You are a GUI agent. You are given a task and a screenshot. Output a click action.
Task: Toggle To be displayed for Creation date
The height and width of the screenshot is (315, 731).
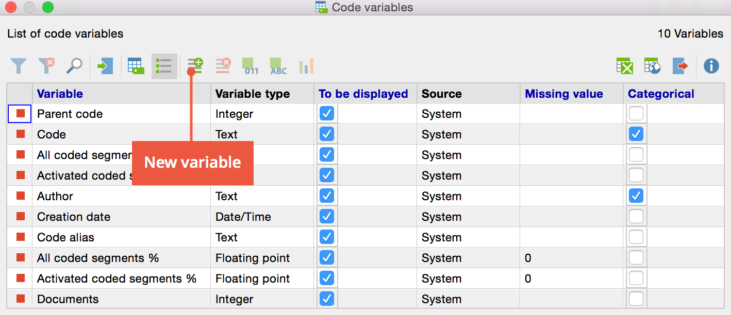(326, 217)
